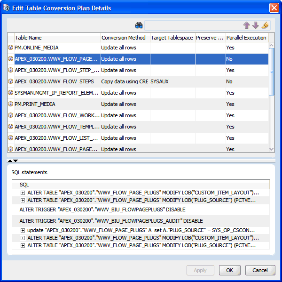
Task: Click the APEX_030200.WWV_FLOW_STEPS row icon
Action: click(11, 81)
